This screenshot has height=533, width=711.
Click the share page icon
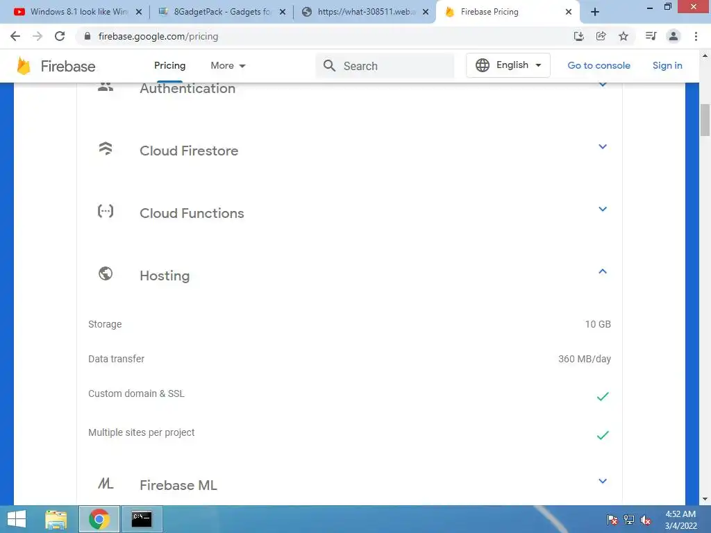click(x=601, y=36)
